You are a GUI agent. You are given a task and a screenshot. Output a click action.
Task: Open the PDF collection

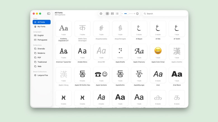42,58
